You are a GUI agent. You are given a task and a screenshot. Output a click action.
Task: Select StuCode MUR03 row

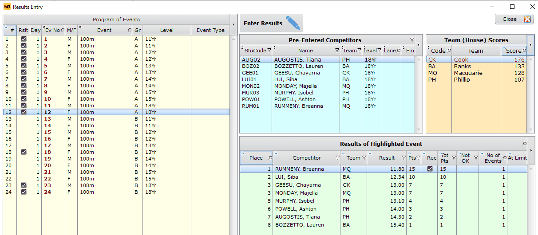327,93
